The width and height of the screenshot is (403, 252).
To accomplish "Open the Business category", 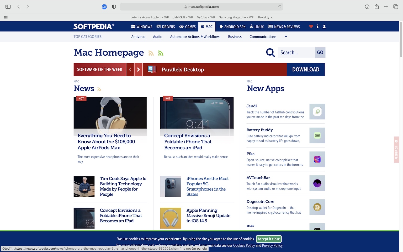I will coord(235,37).
